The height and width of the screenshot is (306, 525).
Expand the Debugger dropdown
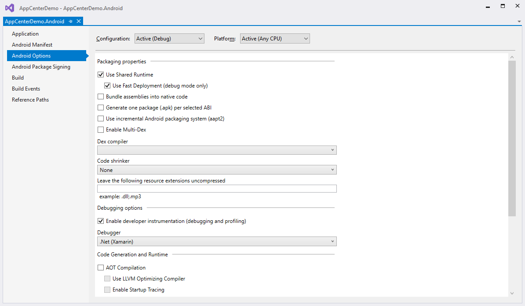tap(217, 241)
